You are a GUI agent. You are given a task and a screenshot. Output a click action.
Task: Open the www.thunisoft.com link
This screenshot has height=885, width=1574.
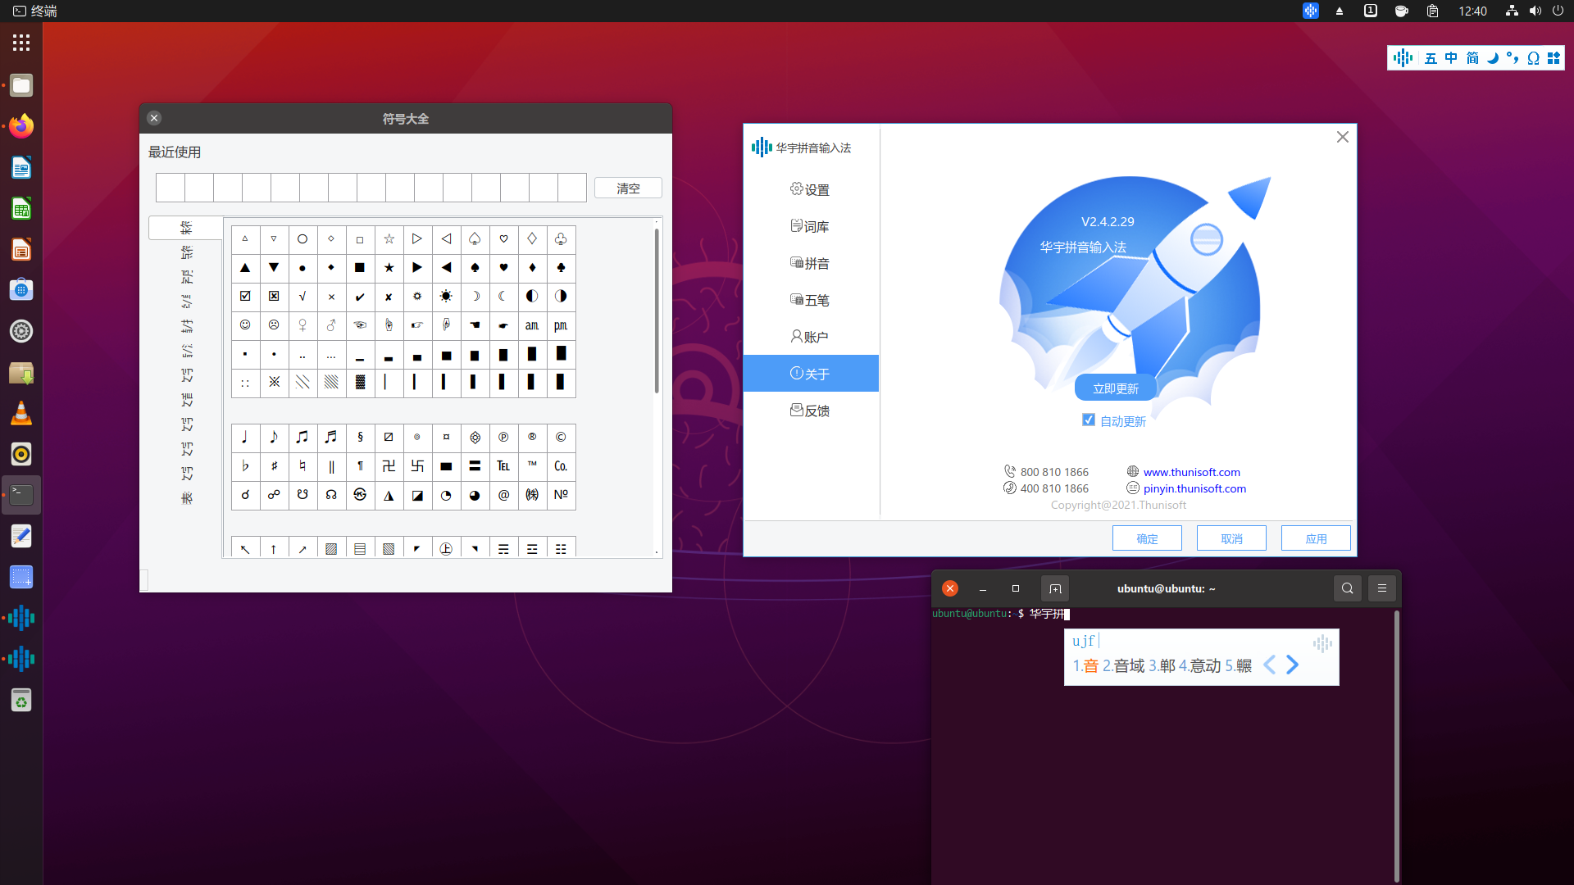[1191, 472]
